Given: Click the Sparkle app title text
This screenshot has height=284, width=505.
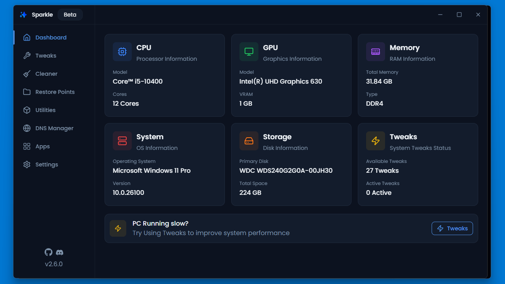Looking at the screenshot, I should pos(42,15).
